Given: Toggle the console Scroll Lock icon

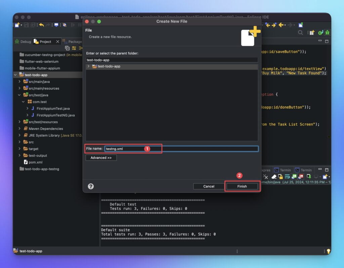Looking at the screenshot, I should click(x=281, y=177).
